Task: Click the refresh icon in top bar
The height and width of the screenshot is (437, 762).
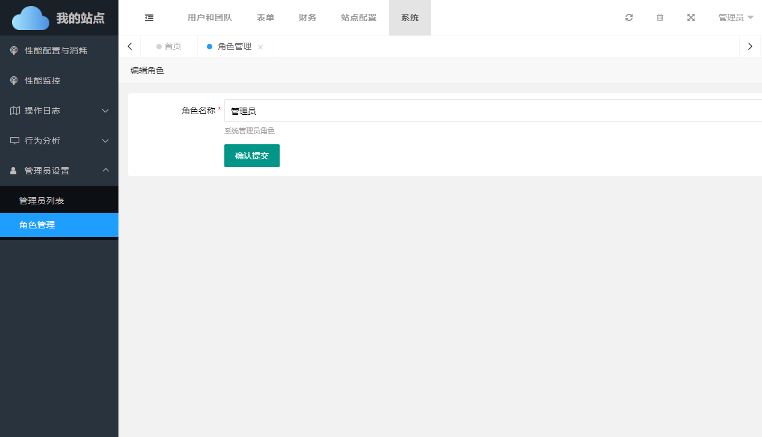Action: (629, 18)
